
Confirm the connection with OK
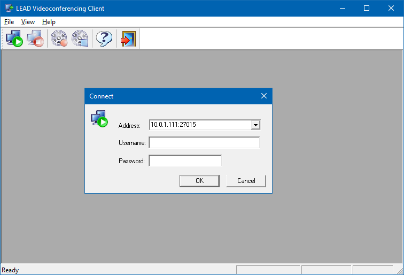click(x=199, y=181)
